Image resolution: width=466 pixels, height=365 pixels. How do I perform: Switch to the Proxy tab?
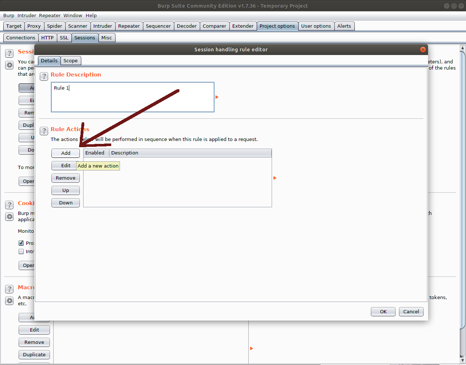point(34,26)
